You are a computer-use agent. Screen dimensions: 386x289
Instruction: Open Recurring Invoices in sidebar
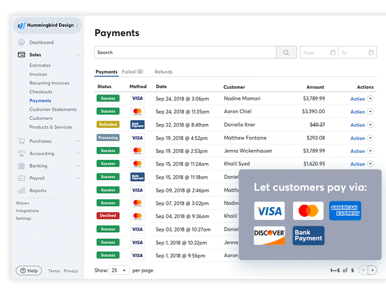(49, 83)
